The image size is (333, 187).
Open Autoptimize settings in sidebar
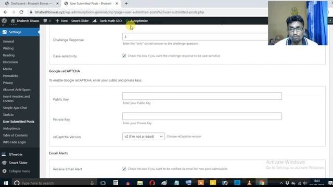[11, 128]
